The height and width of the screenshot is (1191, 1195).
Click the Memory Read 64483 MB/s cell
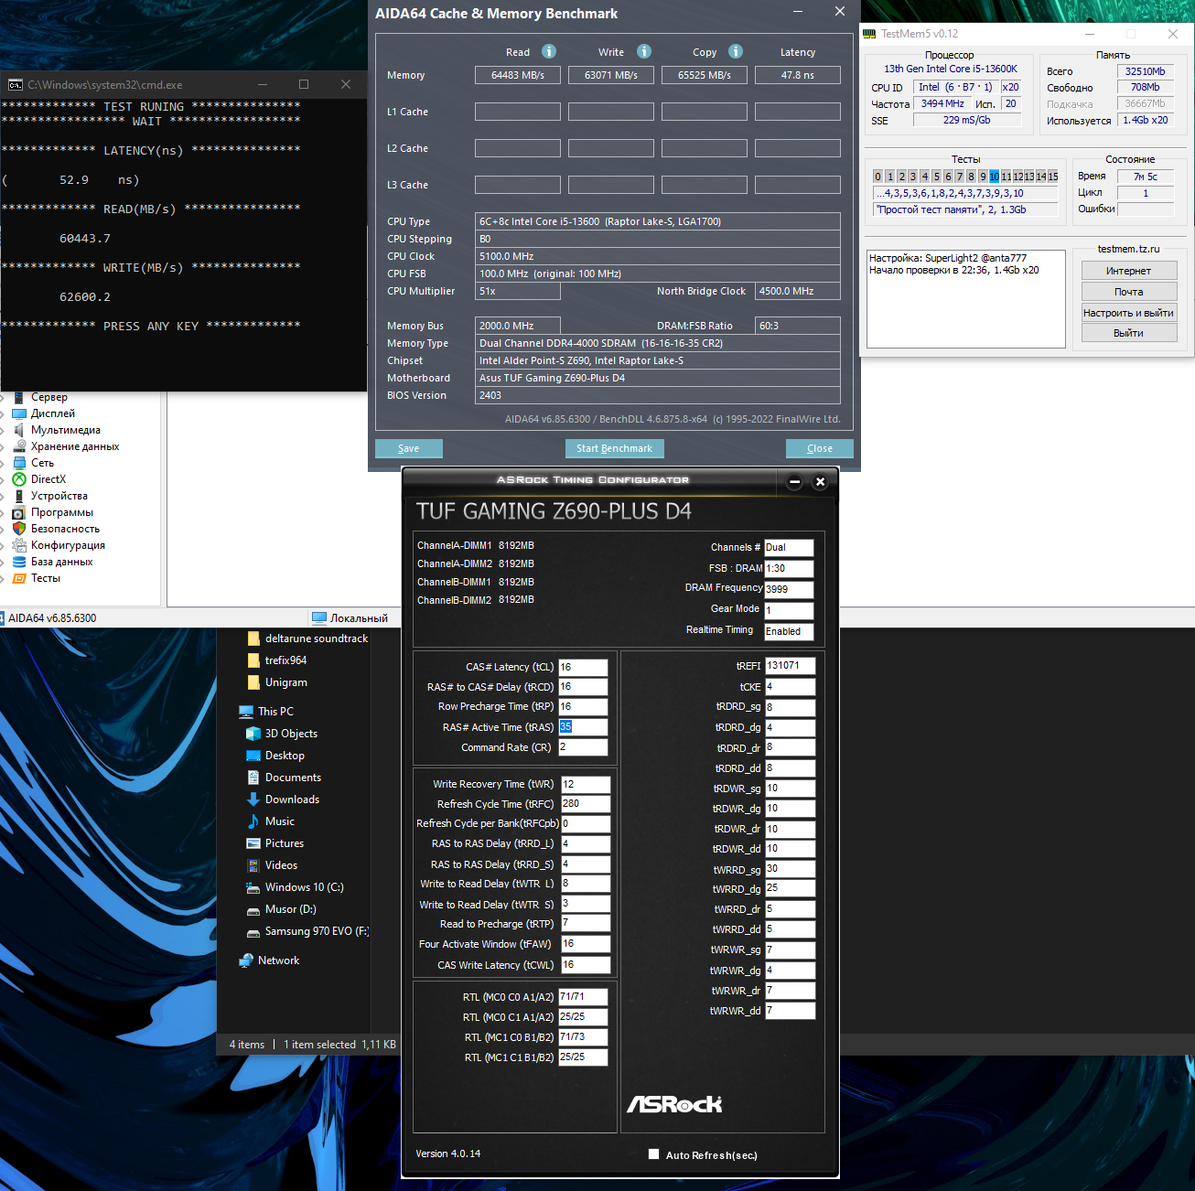[518, 75]
